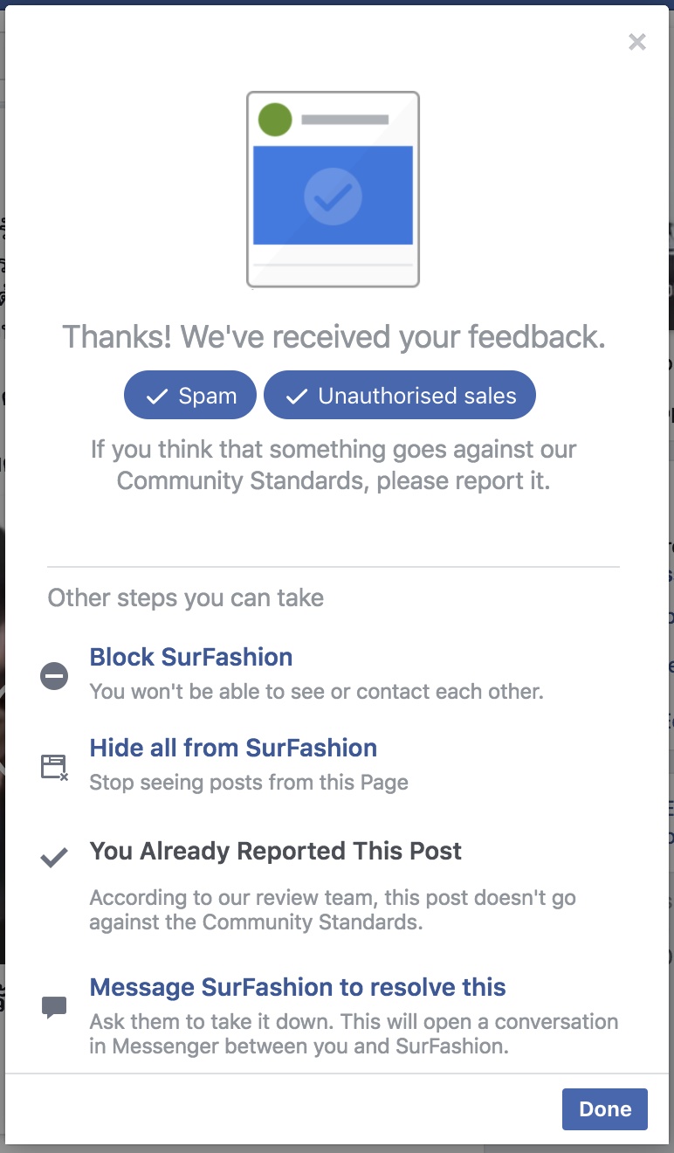Click the hide-posts window icon

[54, 767]
